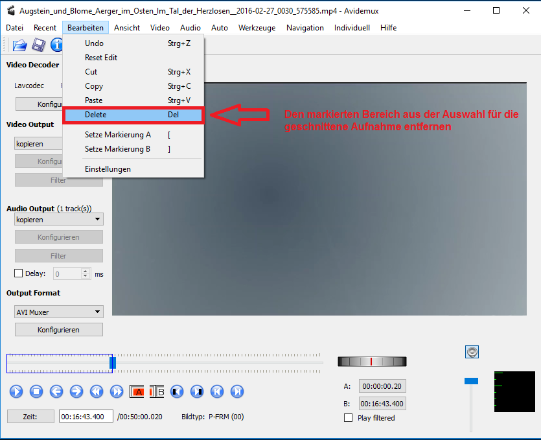Expand the Audio Output kopieren dropdown

pyautogui.click(x=58, y=220)
